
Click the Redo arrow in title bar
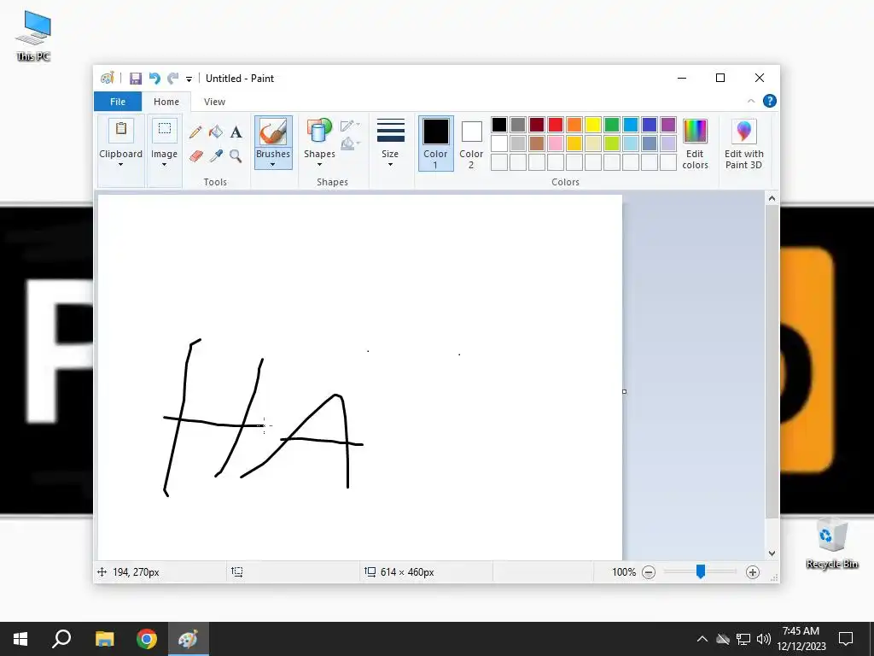click(173, 79)
